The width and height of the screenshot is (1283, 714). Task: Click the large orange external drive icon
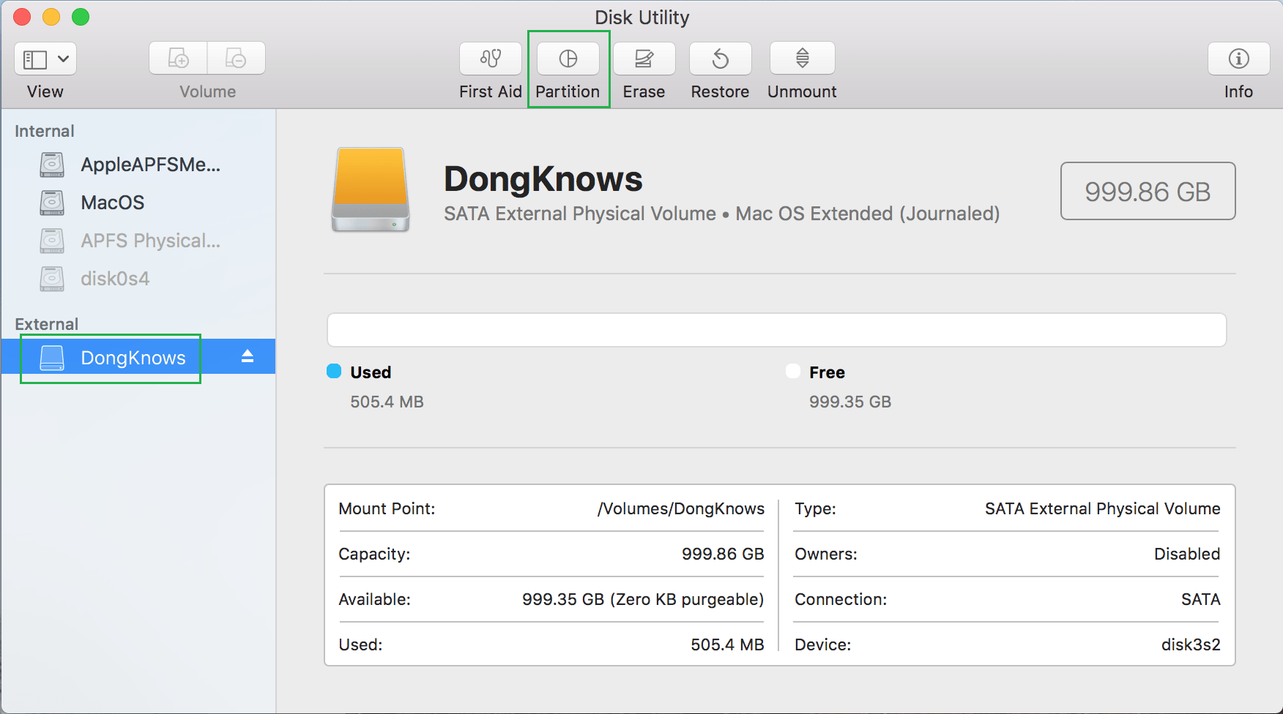(x=371, y=190)
